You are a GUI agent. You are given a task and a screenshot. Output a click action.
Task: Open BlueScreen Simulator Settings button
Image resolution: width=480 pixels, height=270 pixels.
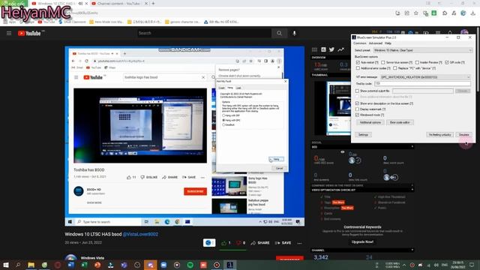[x=363, y=135]
